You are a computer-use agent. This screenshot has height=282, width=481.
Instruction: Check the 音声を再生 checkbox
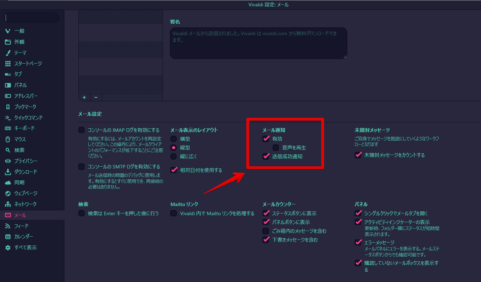276,148
